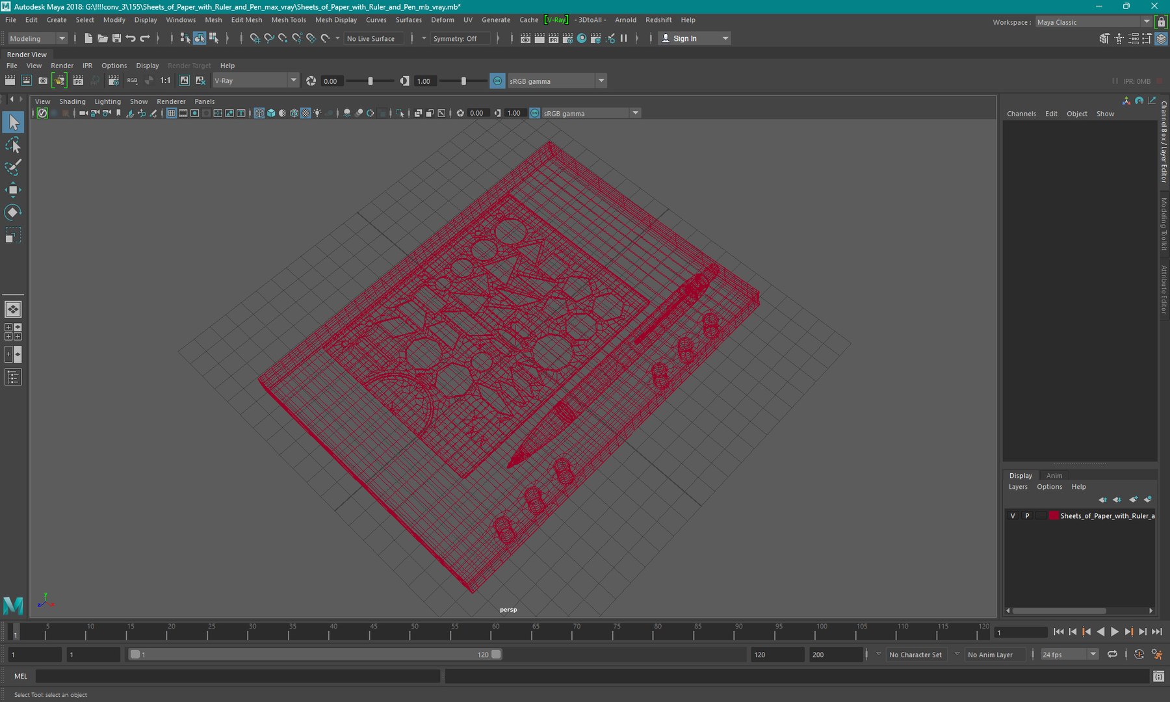Pick the Paint Selection tool

pyautogui.click(x=13, y=167)
